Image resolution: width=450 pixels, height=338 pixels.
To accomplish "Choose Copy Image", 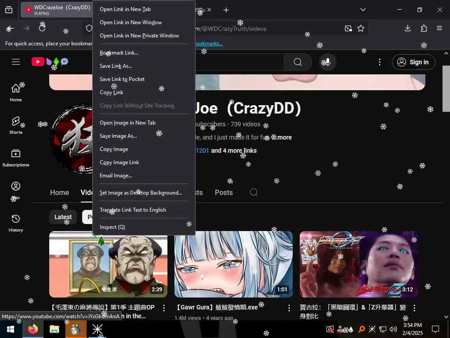I will click(x=144, y=149).
